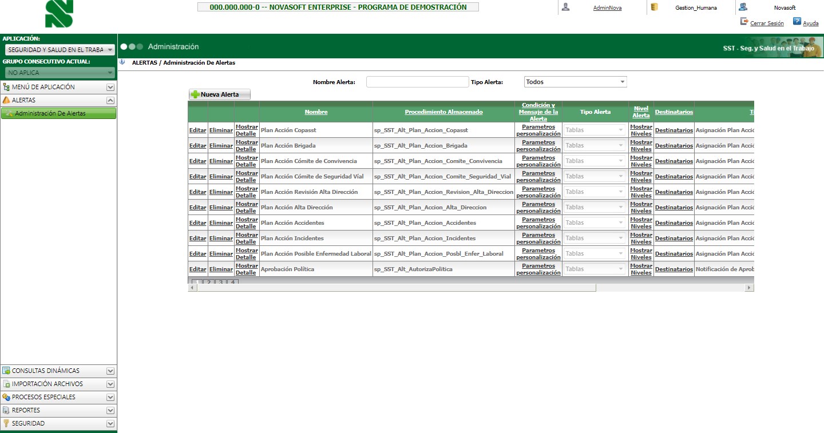The width and height of the screenshot is (824, 433).
Task: Select Administración De Alertas menu item
Action: click(59, 113)
